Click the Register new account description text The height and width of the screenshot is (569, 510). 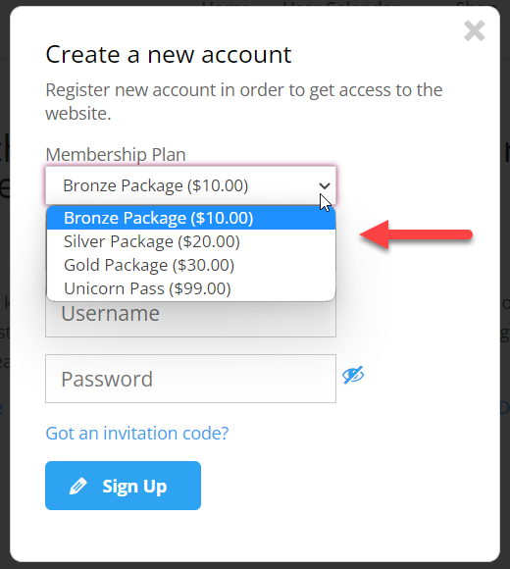244,102
